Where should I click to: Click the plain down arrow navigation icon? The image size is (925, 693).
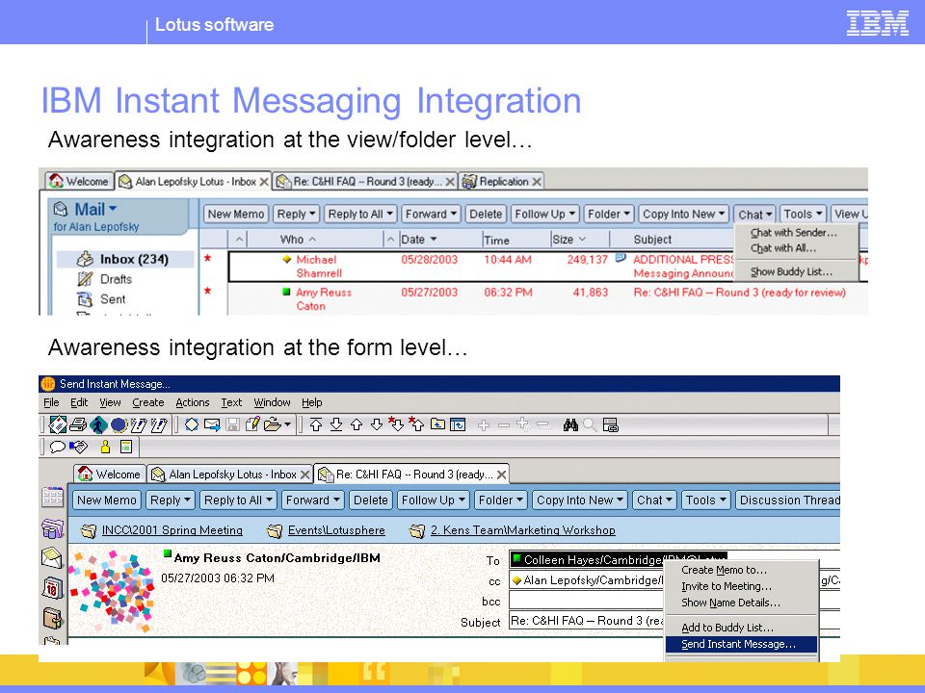coord(377,424)
